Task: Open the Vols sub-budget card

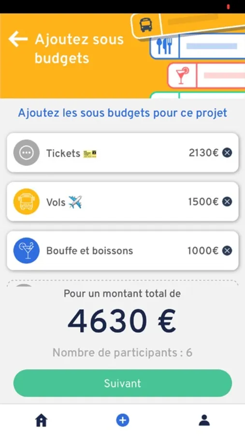Action: click(x=123, y=202)
